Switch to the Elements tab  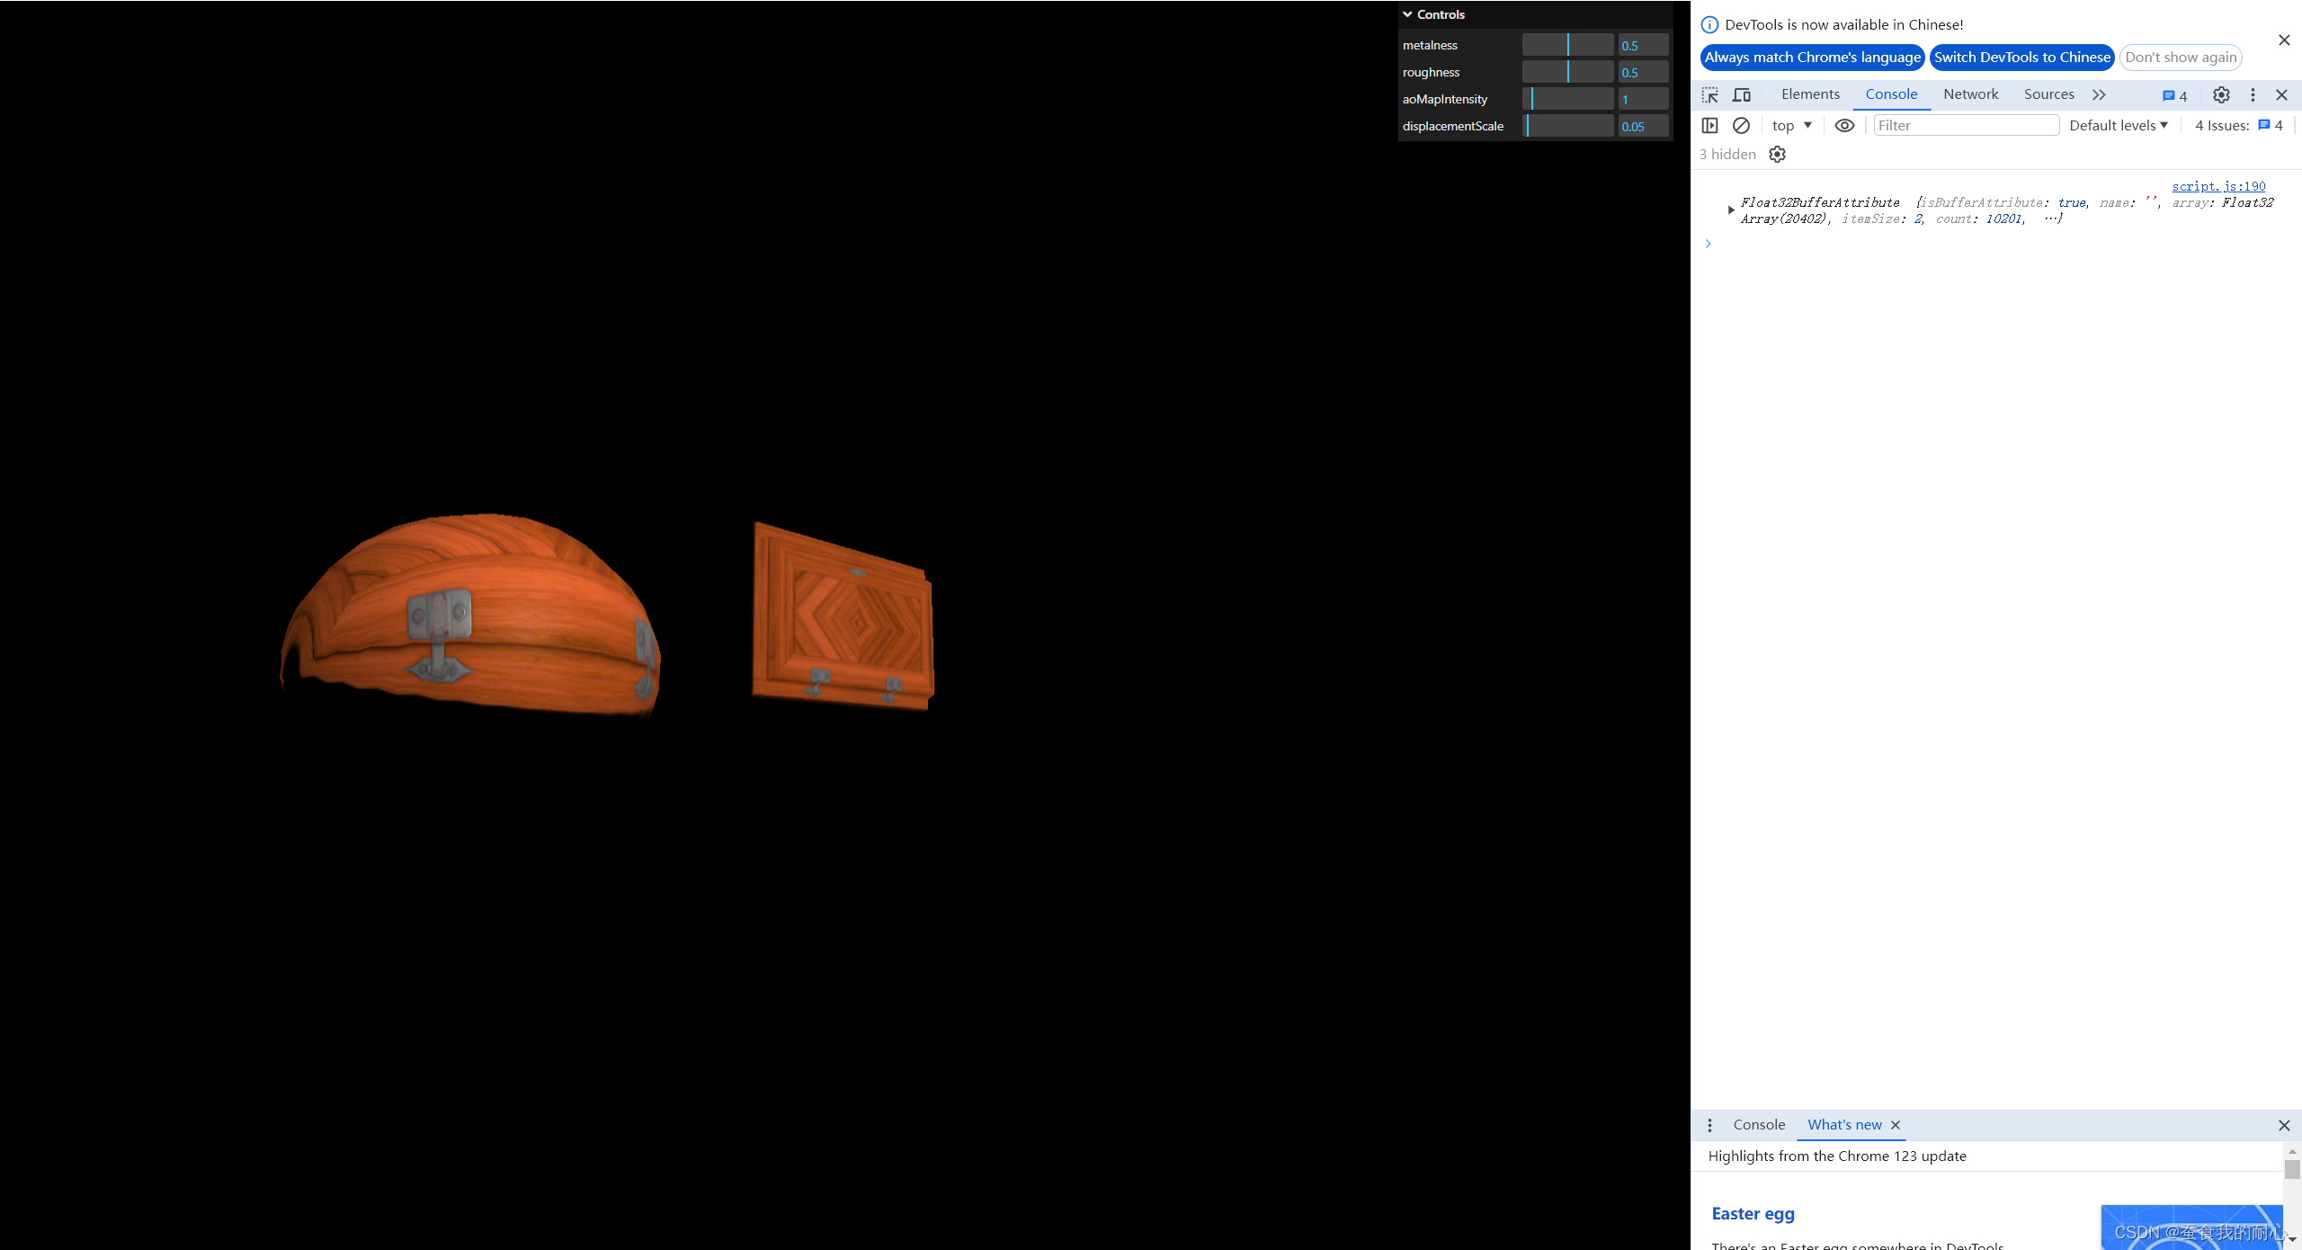[x=1810, y=94]
